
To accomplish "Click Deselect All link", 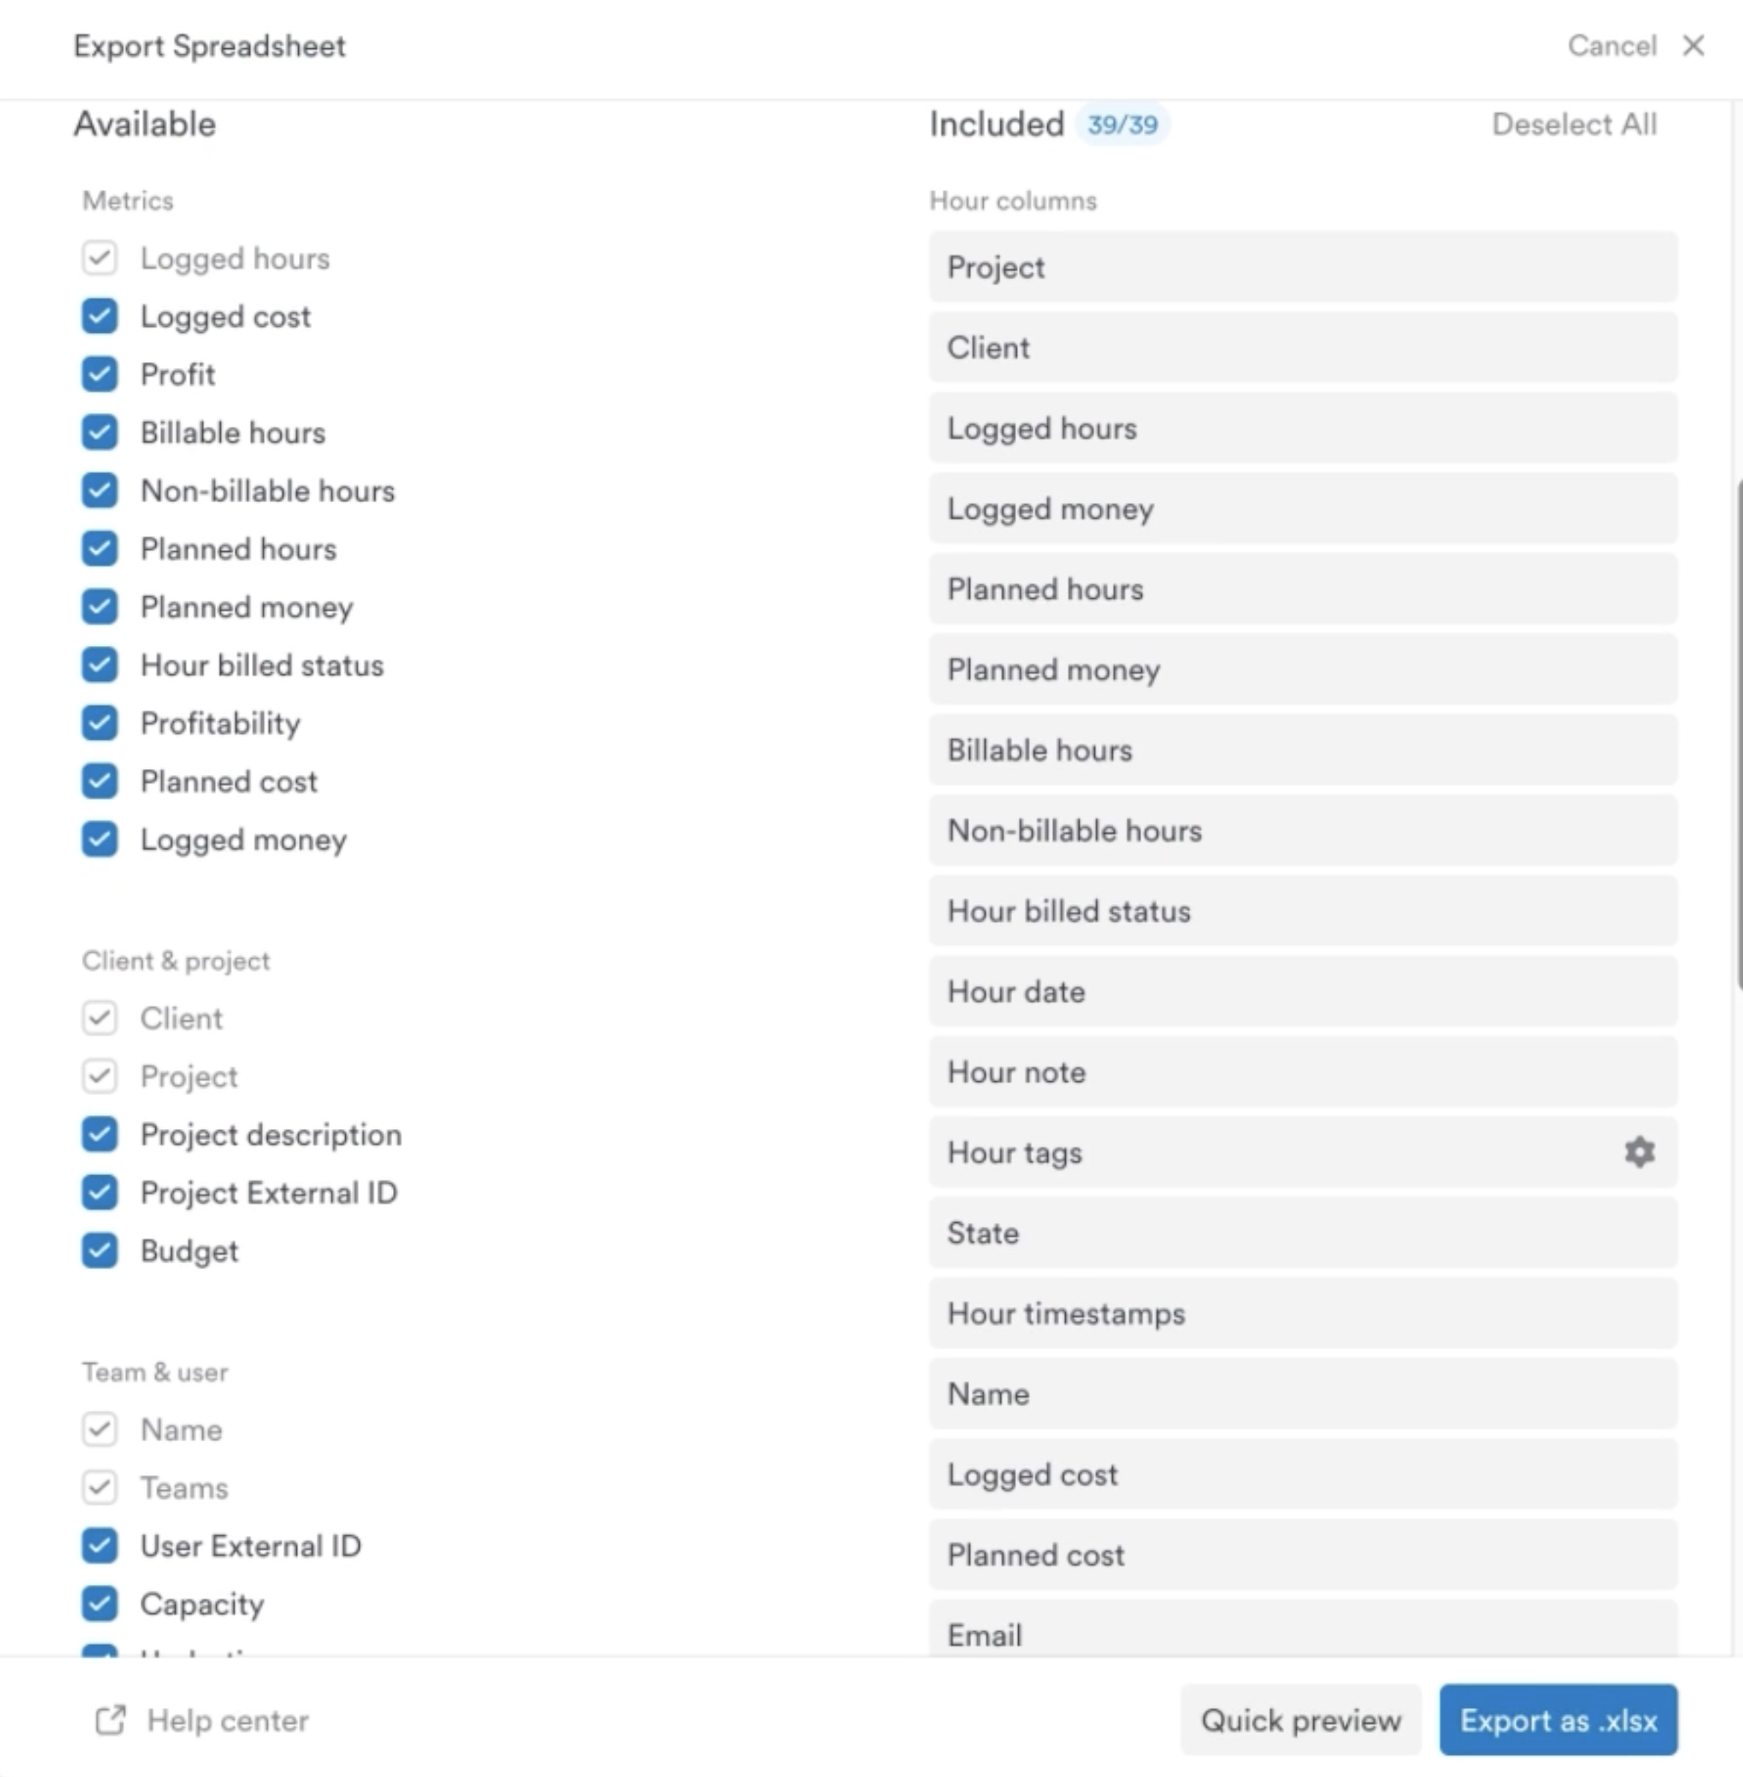I will coord(1574,125).
